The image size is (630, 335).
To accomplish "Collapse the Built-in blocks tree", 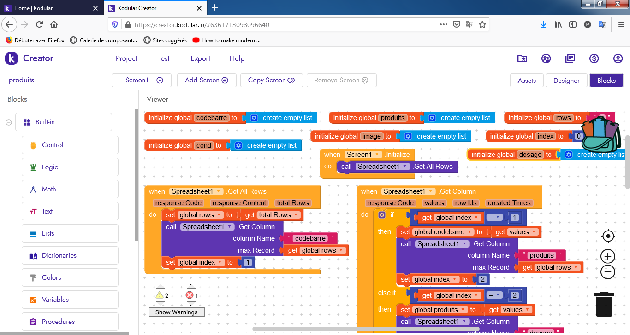I will pyautogui.click(x=8, y=122).
